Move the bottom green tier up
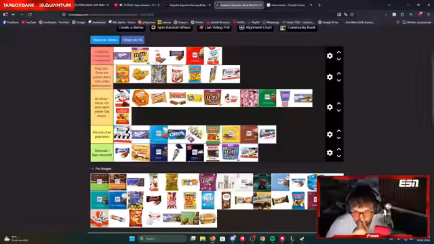Image resolution: width=434 pixels, height=244 pixels. tap(339, 149)
